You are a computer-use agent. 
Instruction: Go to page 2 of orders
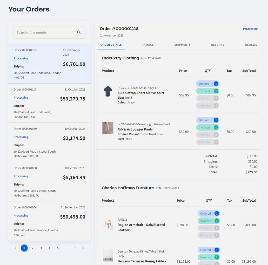(32, 248)
